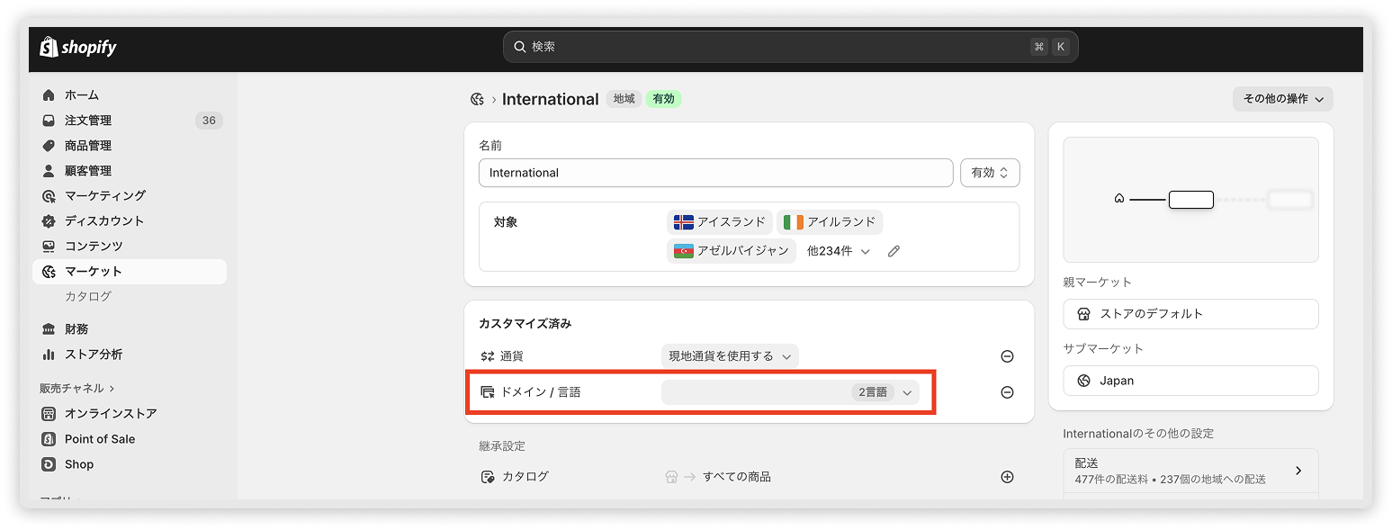This screenshot has width=1392, height=530.
Task: Click the markets globe breadcrumb icon
Action: 478,99
